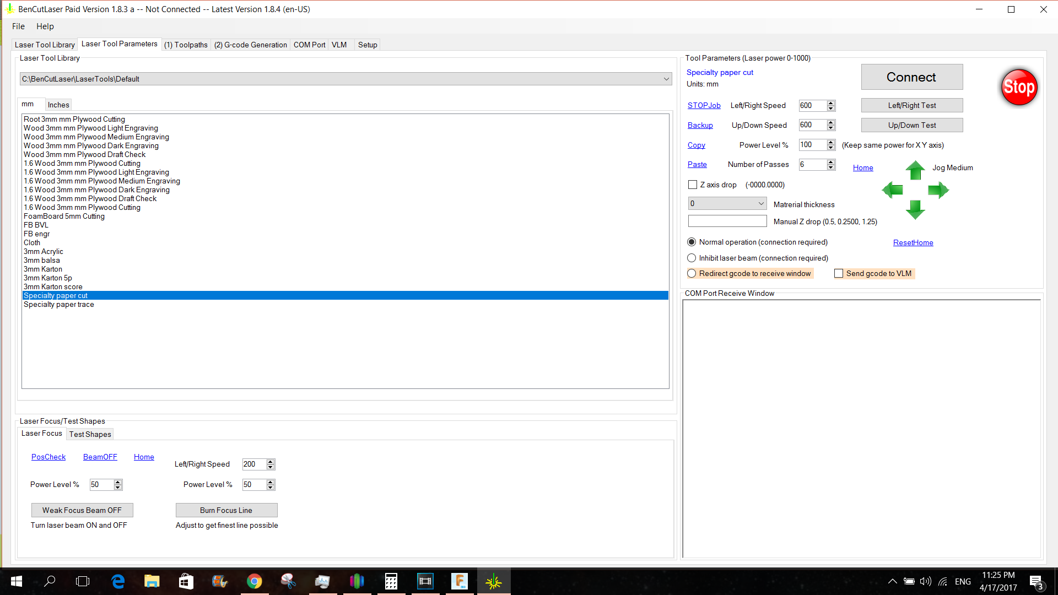Image resolution: width=1058 pixels, height=595 pixels.
Task: Jog the laser up with green arrow
Action: (x=915, y=171)
